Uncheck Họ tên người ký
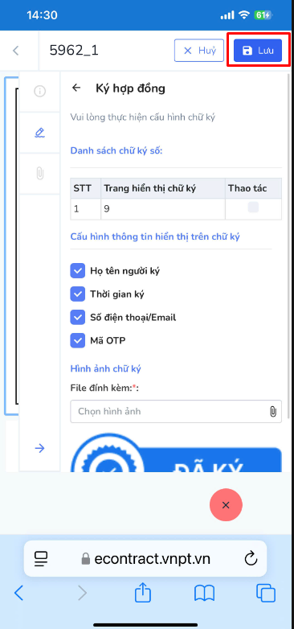The width and height of the screenshot is (294, 629). [78, 271]
